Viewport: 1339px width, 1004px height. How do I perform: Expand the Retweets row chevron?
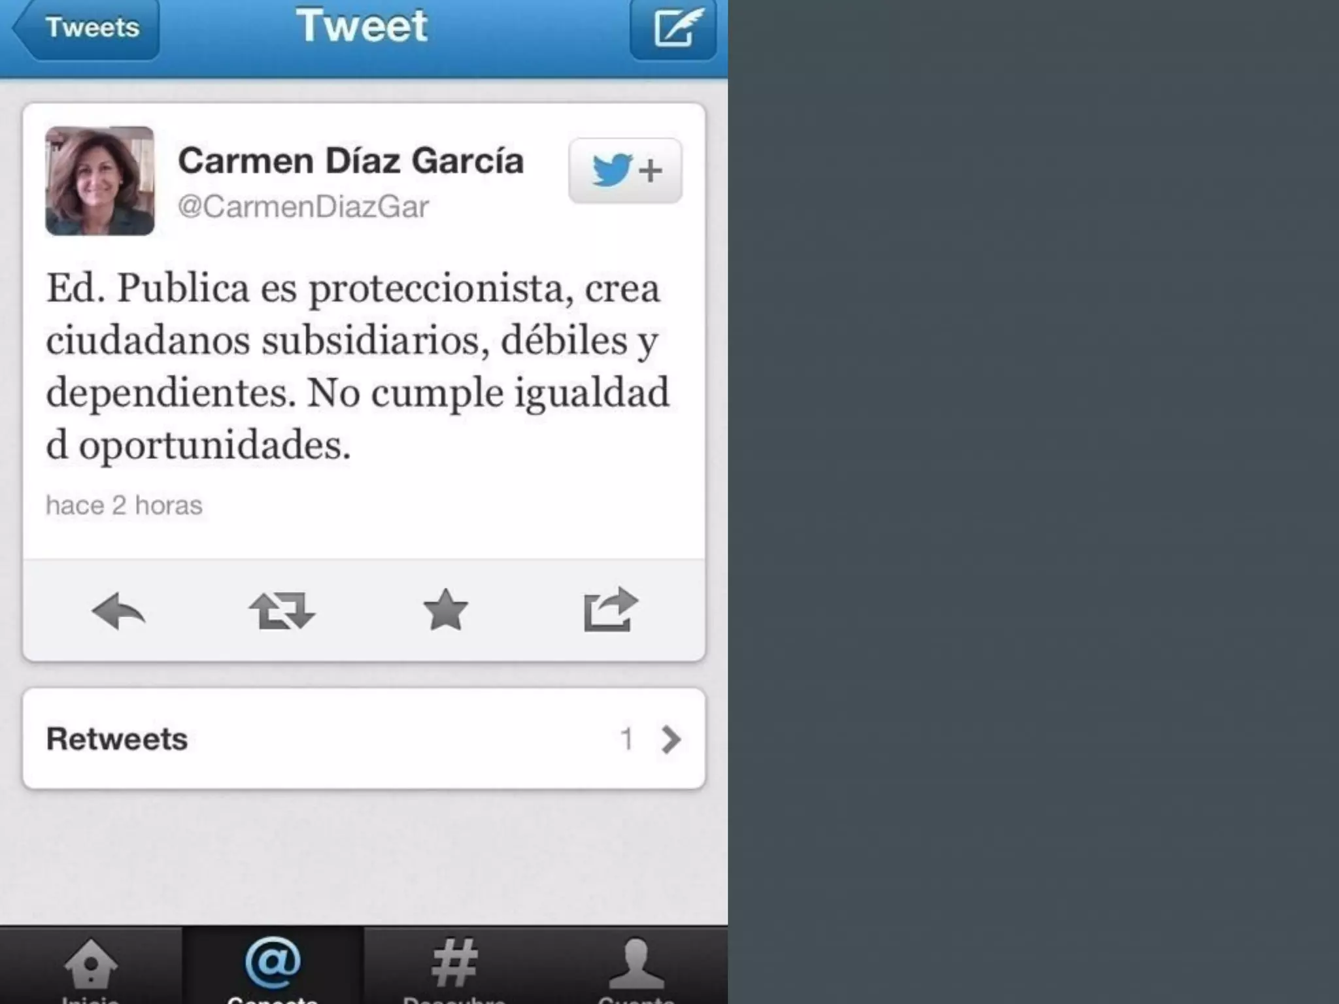pos(671,739)
